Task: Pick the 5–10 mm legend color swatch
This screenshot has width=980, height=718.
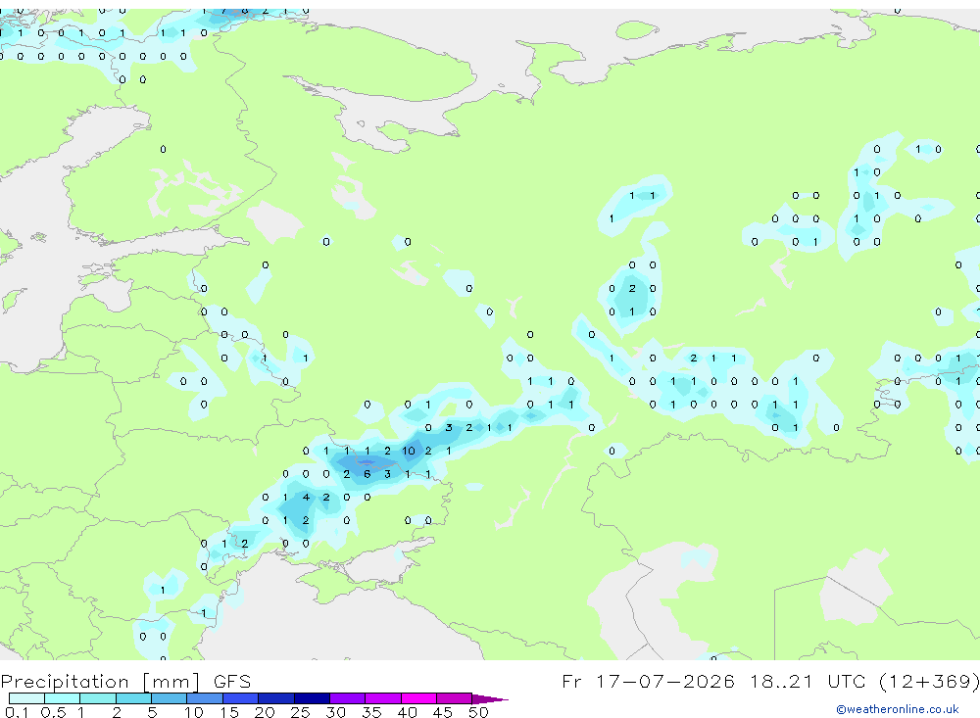Action: (x=170, y=698)
